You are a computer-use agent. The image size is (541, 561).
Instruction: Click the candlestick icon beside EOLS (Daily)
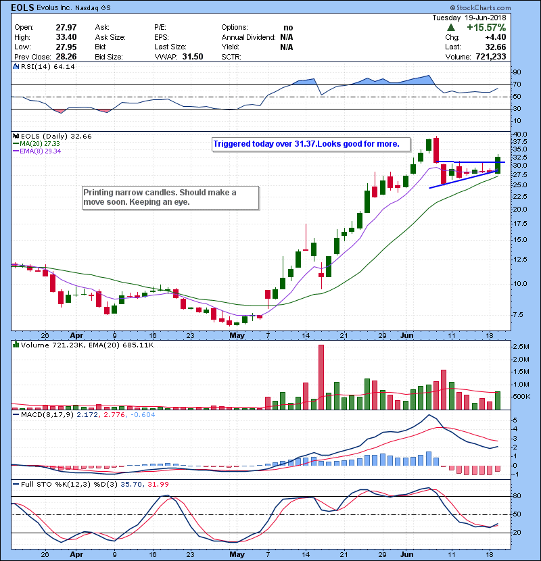point(16,137)
